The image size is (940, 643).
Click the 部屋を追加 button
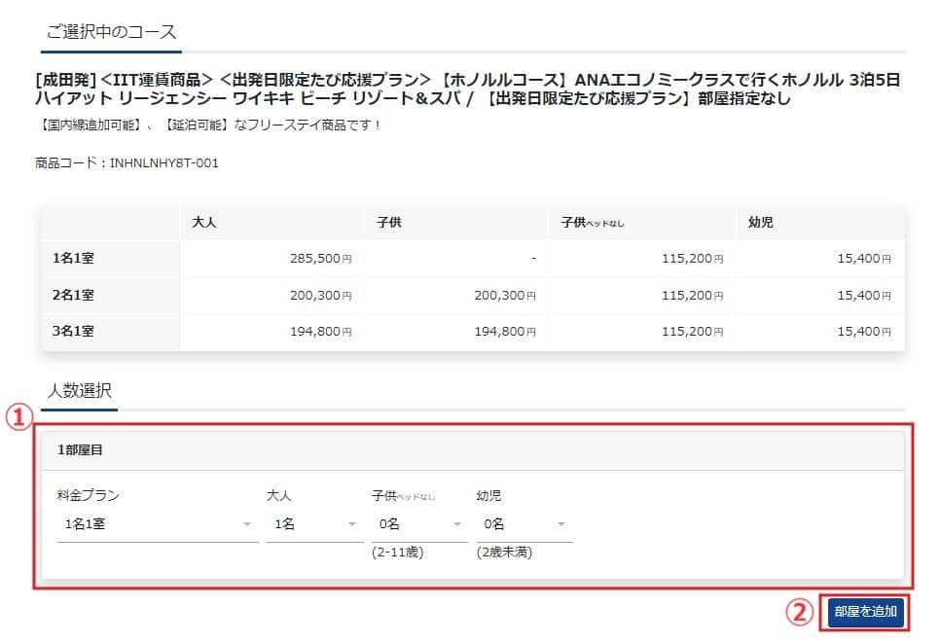pyautogui.click(x=865, y=612)
